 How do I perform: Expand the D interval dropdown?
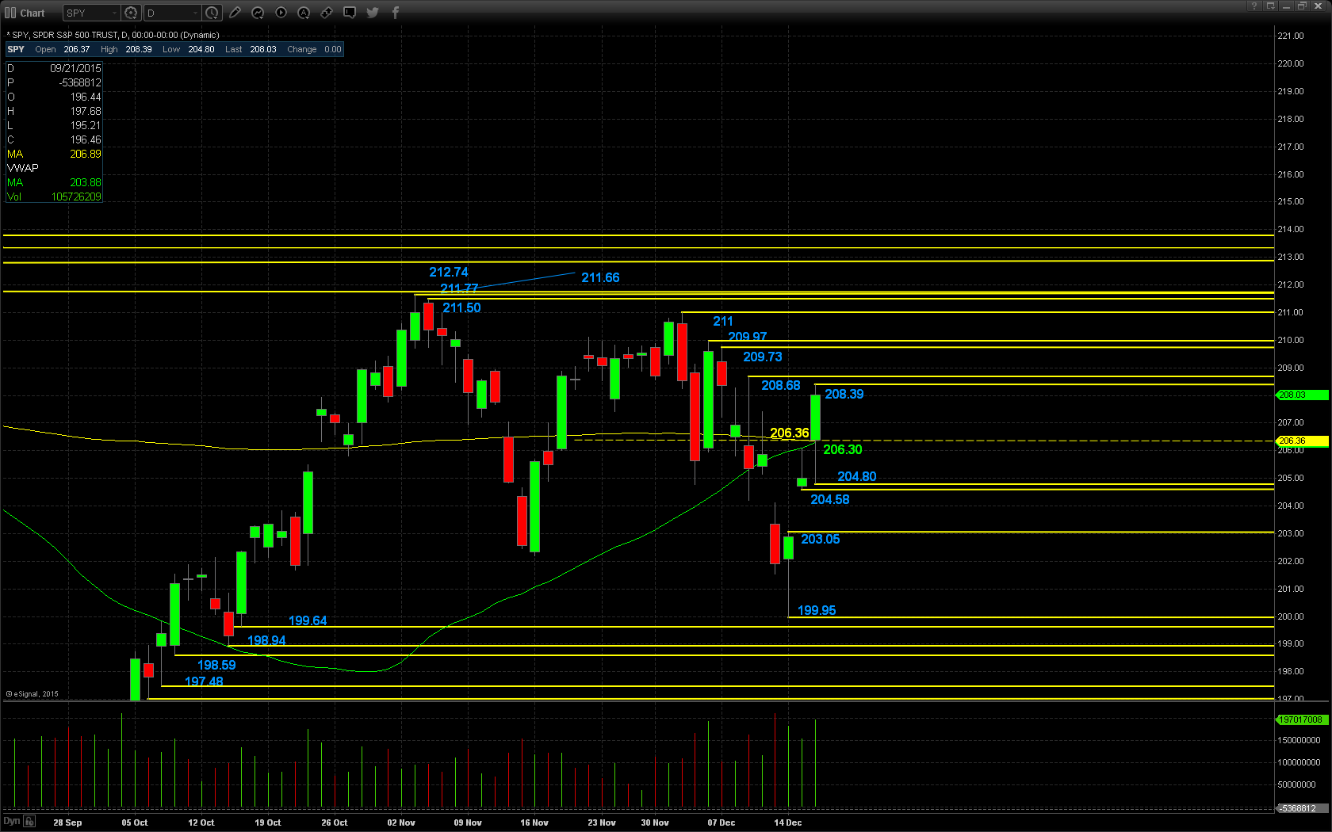click(195, 13)
